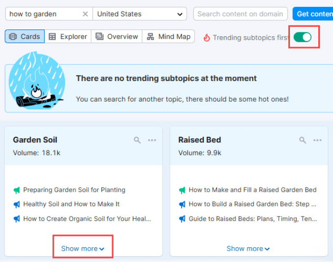Click the 'Volume: 9.9k' text
Viewport: 333px width, 262px height.
tap(200, 153)
